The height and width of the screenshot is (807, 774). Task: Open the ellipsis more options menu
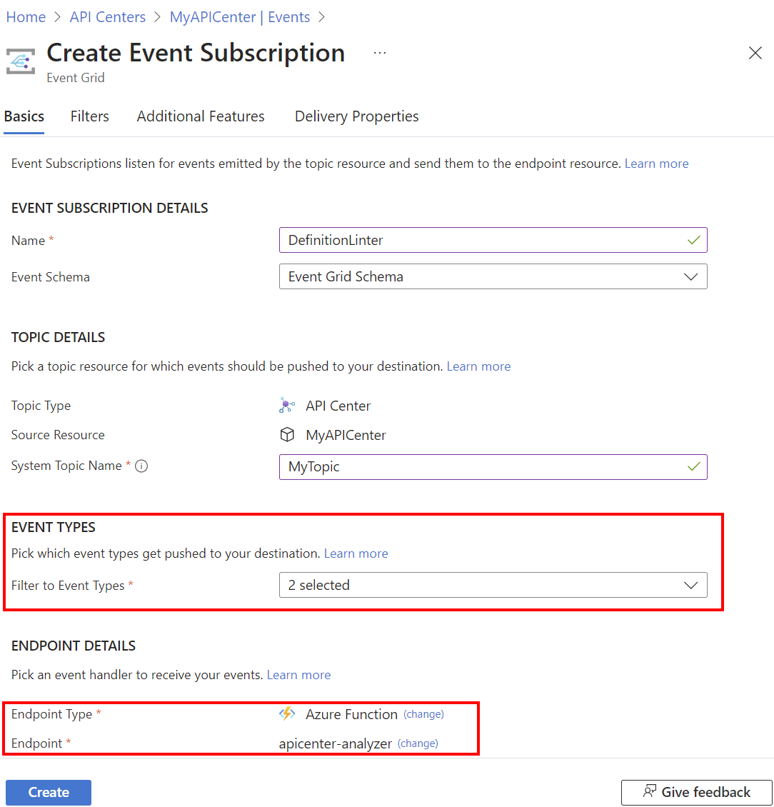pyautogui.click(x=380, y=53)
